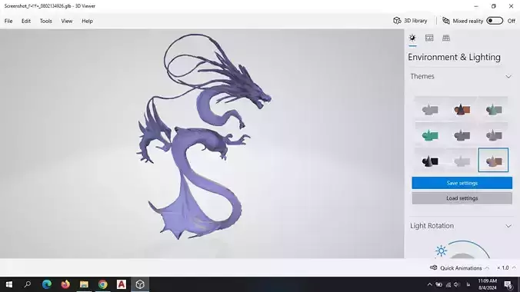
Task: Open the 3D library
Action: click(x=410, y=21)
